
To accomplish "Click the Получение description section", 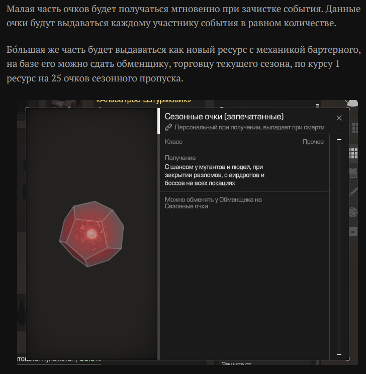I will click(x=244, y=171).
